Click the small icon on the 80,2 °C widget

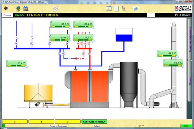pos(93,28)
